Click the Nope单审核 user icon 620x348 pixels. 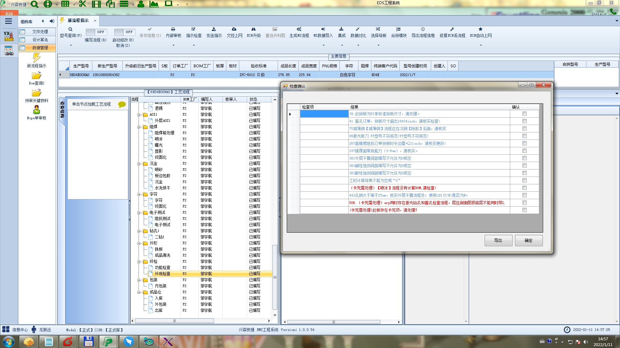[x=36, y=110]
